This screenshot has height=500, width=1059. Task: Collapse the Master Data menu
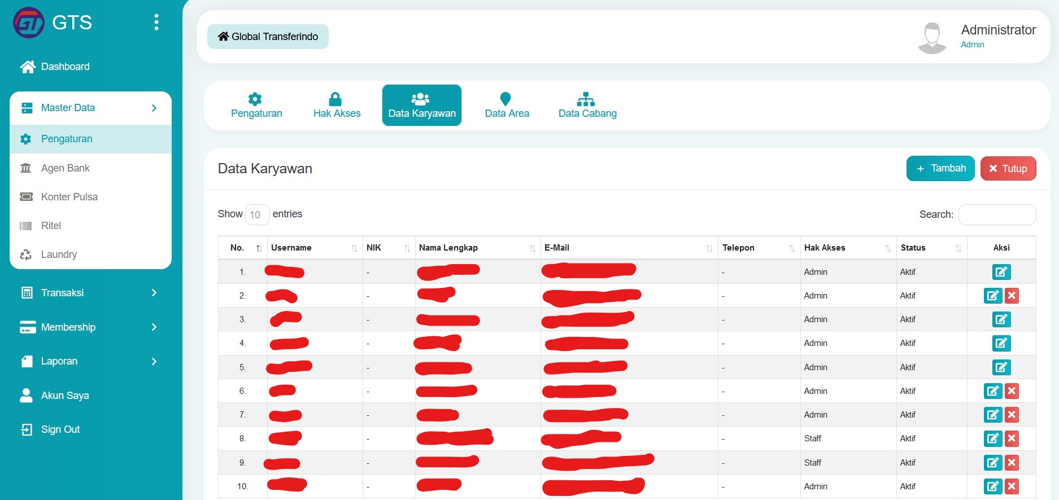tap(90, 108)
